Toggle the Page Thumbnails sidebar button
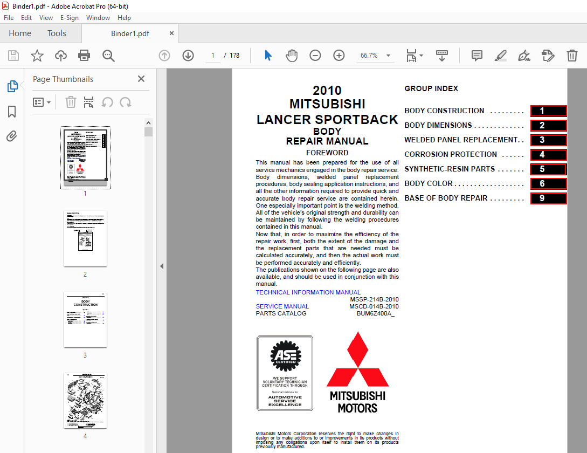The height and width of the screenshot is (453, 587). 12,86
